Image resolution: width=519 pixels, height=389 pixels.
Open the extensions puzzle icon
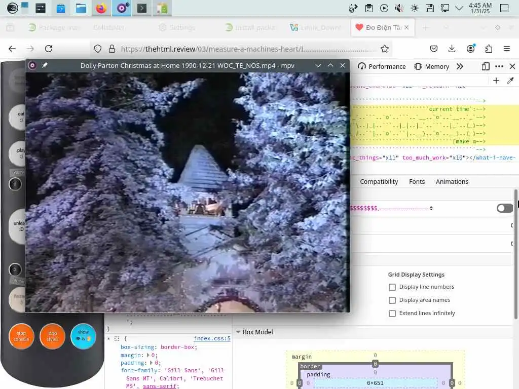pyautogui.click(x=489, y=49)
